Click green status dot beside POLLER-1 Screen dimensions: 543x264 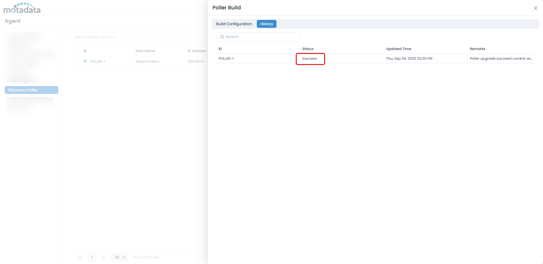point(85,61)
